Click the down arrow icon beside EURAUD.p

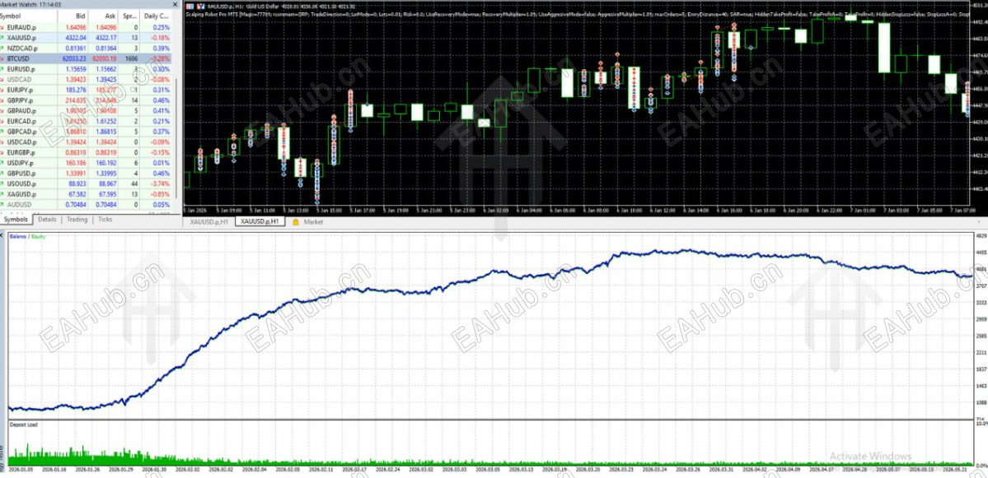click(x=3, y=28)
